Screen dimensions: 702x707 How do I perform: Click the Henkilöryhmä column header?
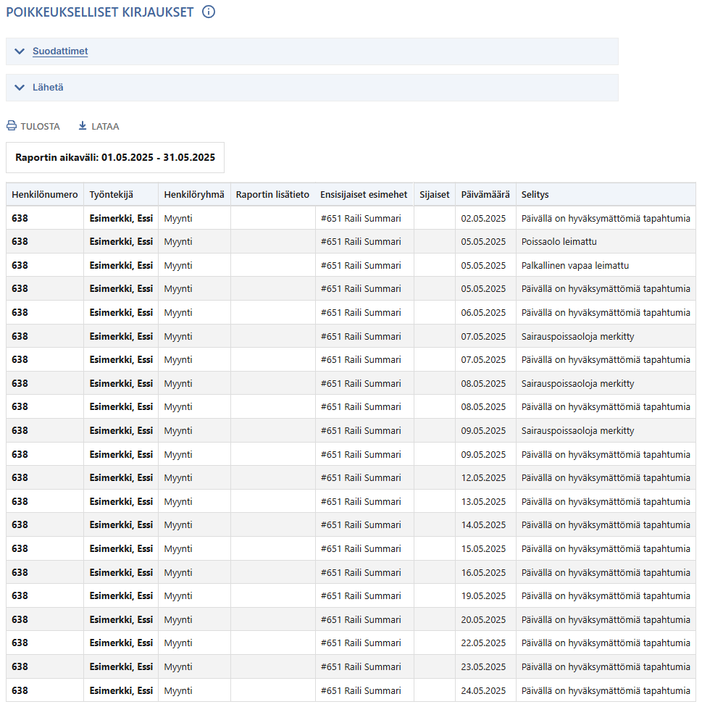194,194
